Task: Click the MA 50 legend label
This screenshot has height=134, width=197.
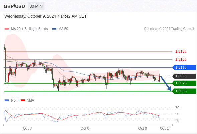Action: (63, 29)
